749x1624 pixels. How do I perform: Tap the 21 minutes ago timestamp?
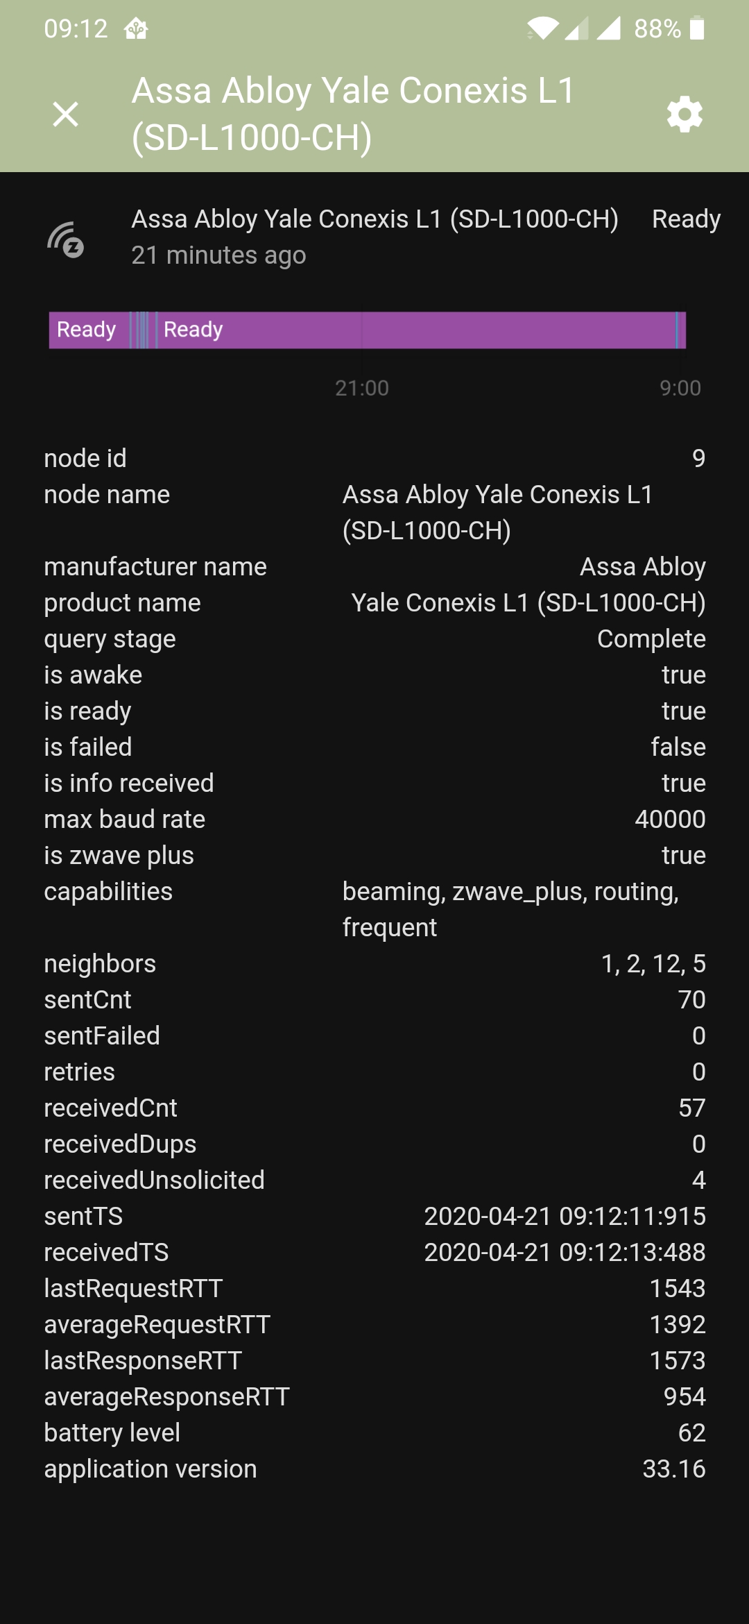(x=218, y=255)
